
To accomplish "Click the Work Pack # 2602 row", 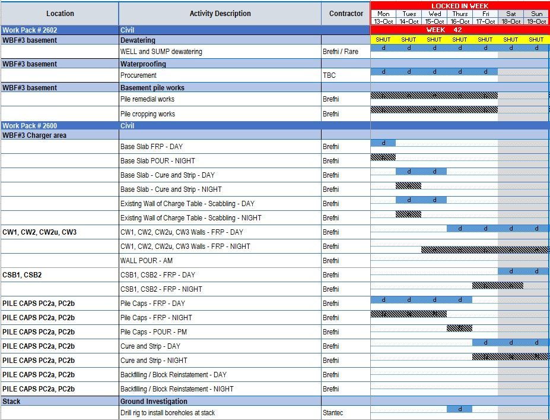I will click(x=185, y=30).
